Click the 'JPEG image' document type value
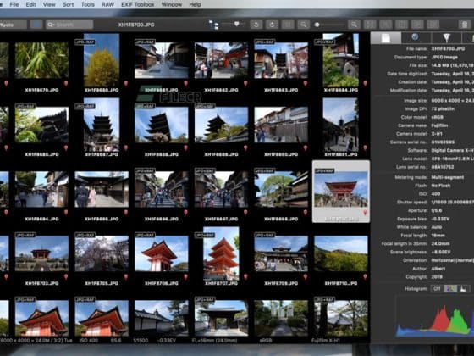Image resolution: width=474 pixels, height=356 pixels. [x=444, y=58]
